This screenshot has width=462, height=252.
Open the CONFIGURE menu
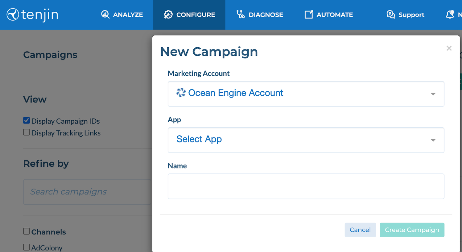click(189, 15)
